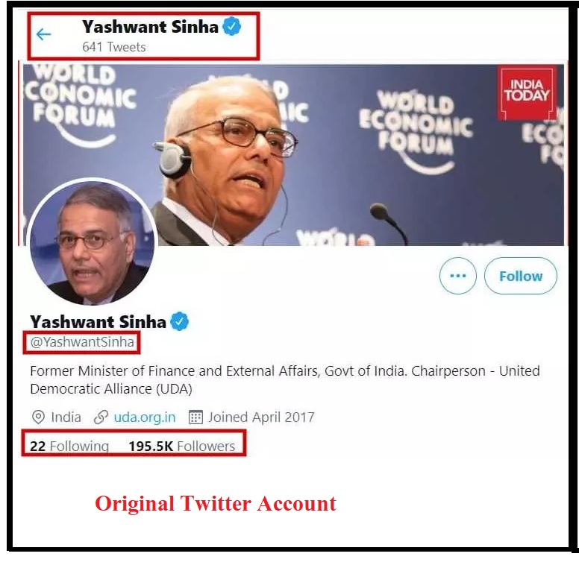Image resolution: width=579 pixels, height=571 pixels.
Task: Click the India location text
Action: click(x=66, y=417)
